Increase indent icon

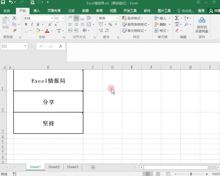pyautogui.click(x=76, y=30)
